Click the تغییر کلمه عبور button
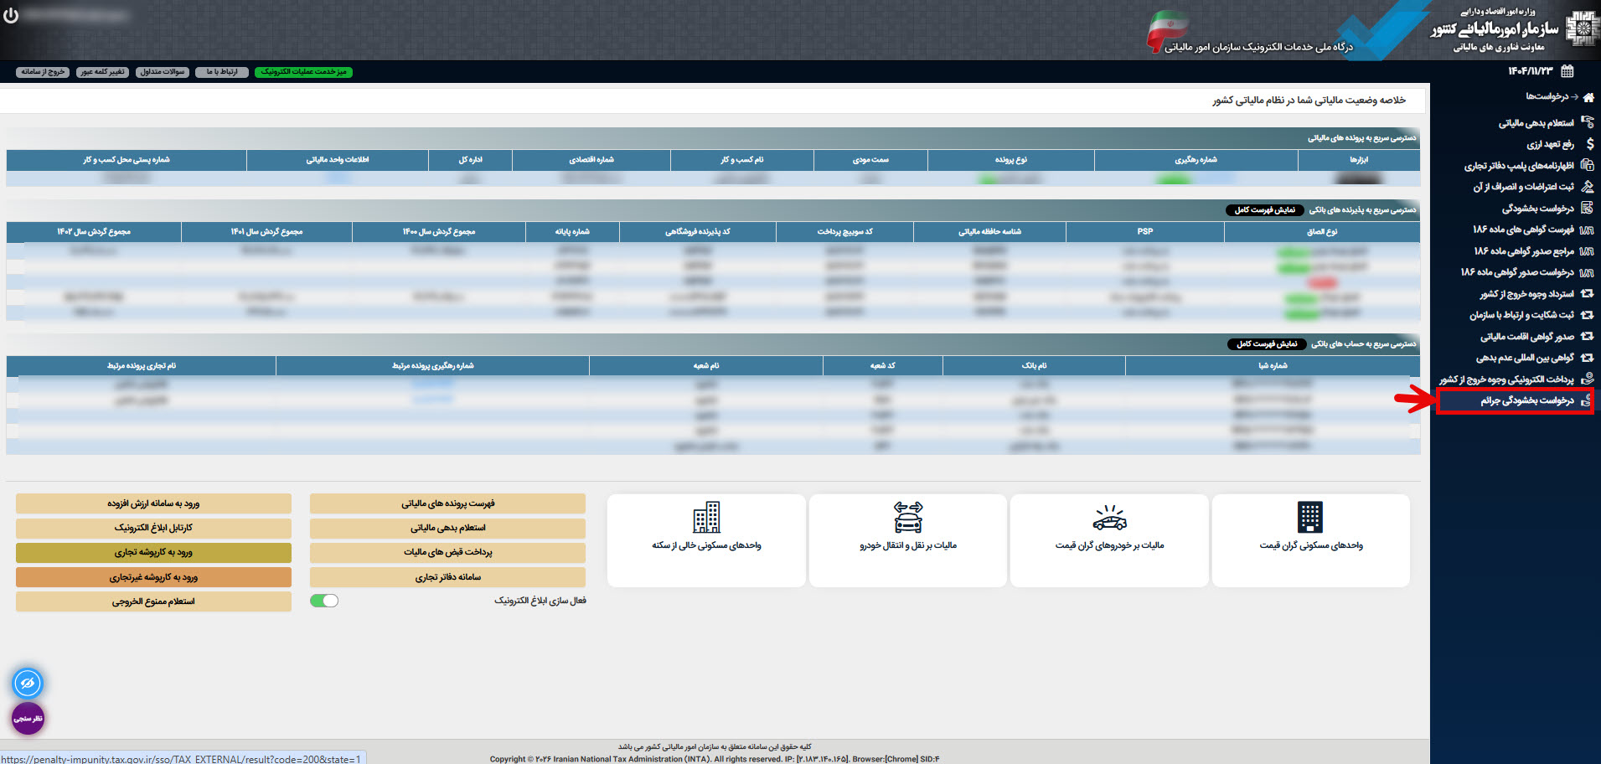The width and height of the screenshot is (1601, 764). point(102,72)
